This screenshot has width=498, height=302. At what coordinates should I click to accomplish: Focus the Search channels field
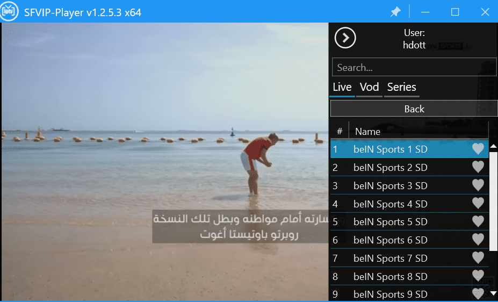[414, 67]
